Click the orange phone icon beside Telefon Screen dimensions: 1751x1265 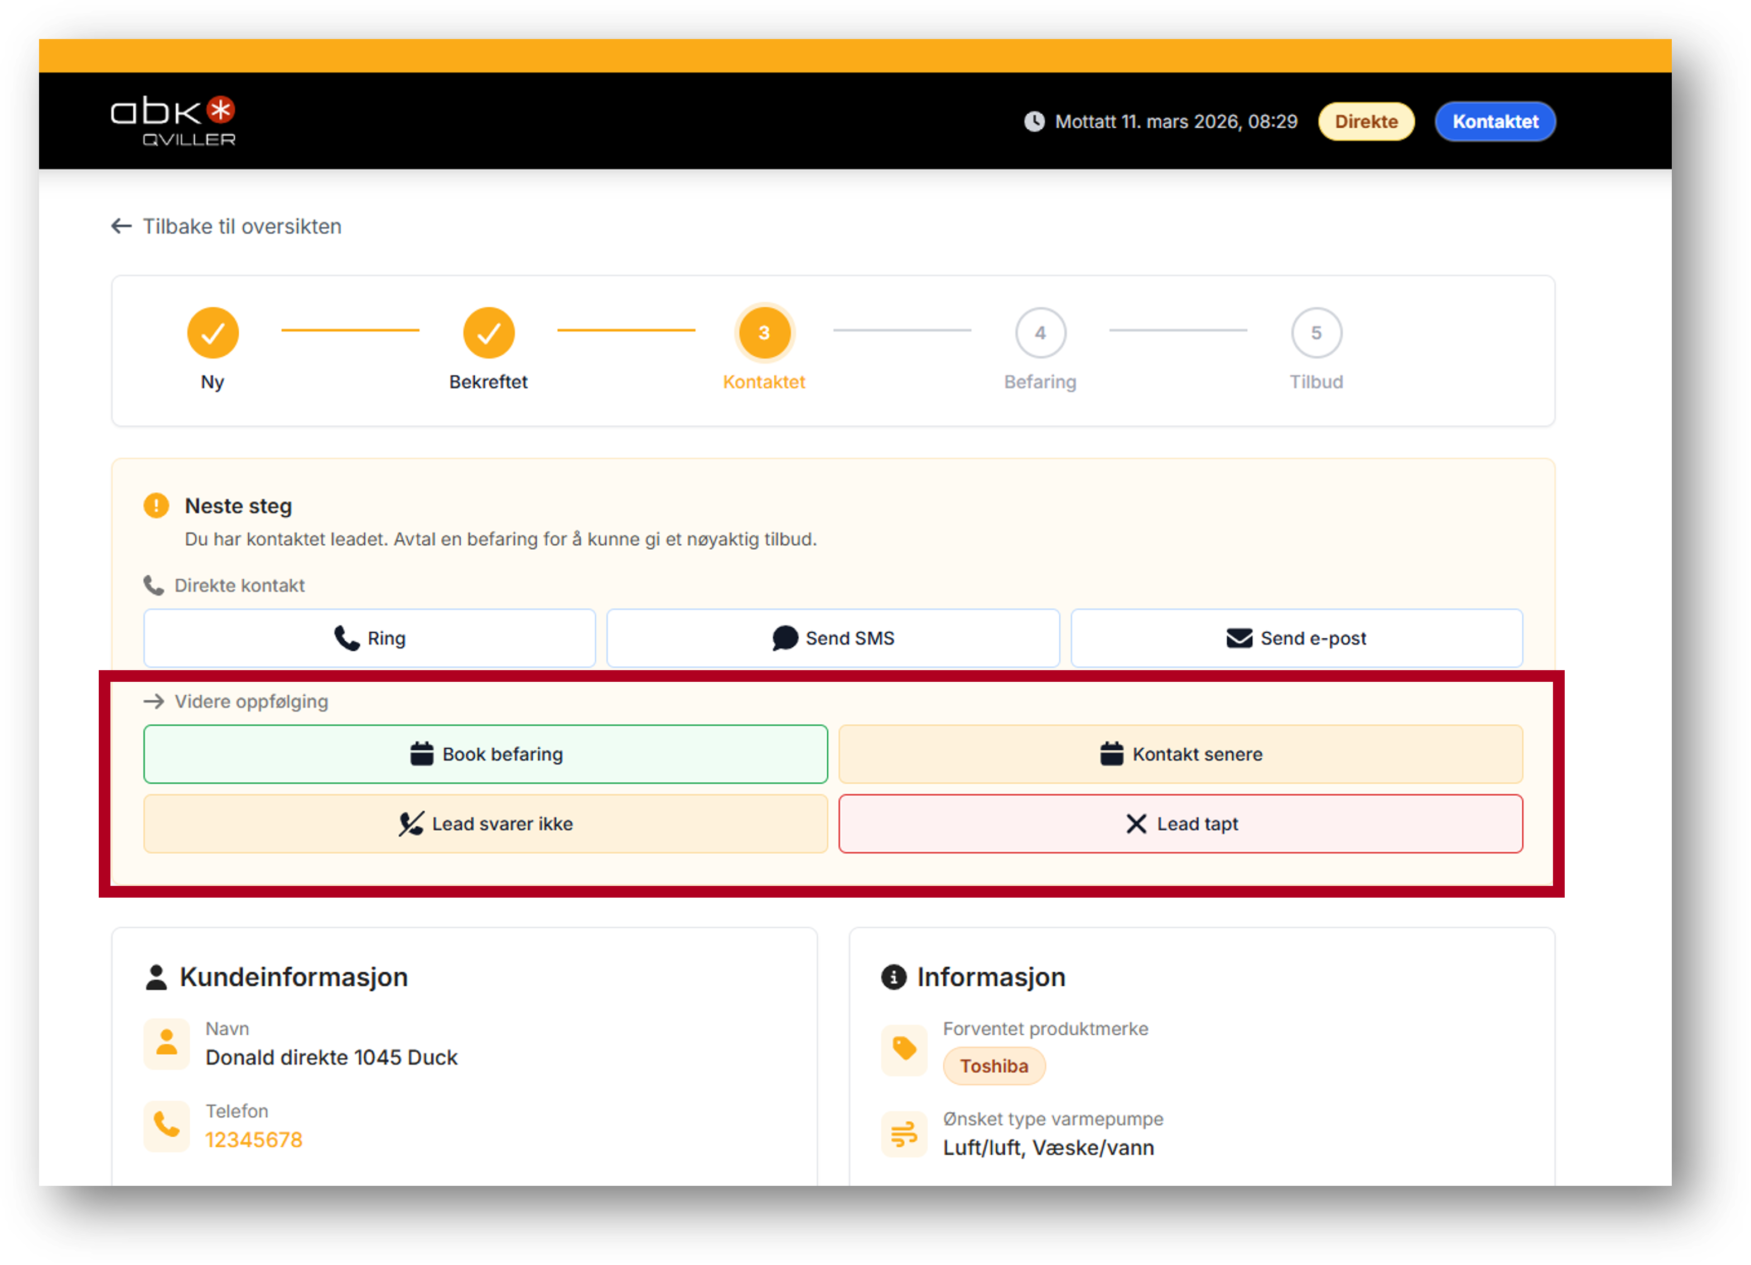pos(167,1125)
